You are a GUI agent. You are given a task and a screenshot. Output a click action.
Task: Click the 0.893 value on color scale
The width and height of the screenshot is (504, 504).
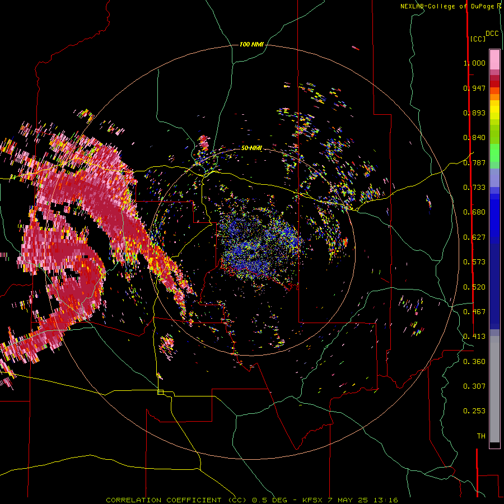click(x=474, y=113)
